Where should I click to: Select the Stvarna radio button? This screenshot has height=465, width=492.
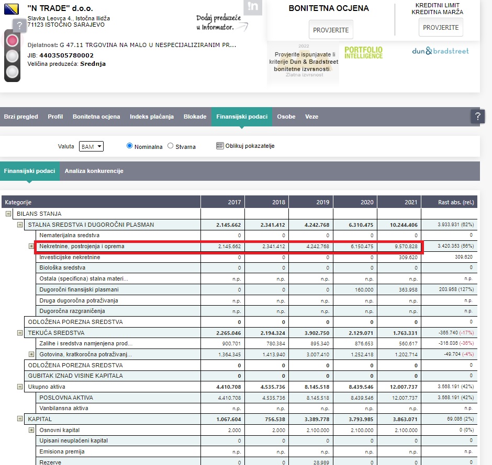(x=170, y=146)
